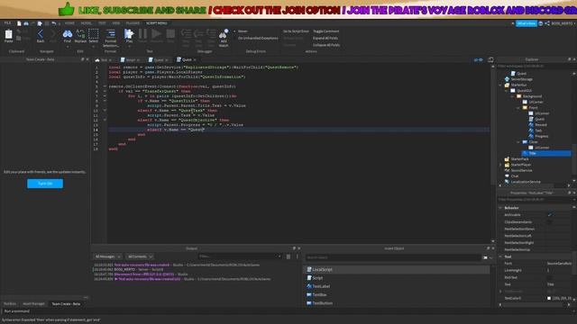Screen dimensions: 577x324
Task: Open the All Messages dropdown
Action: point(107,256)
